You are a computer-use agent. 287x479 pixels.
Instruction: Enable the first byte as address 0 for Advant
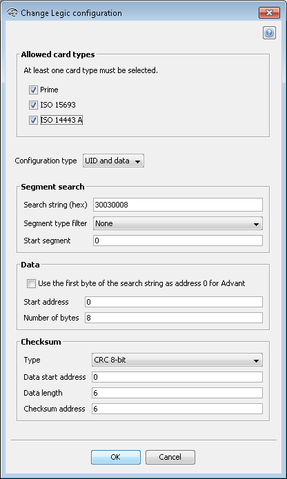pyautogui.click(x=31, y=283)
